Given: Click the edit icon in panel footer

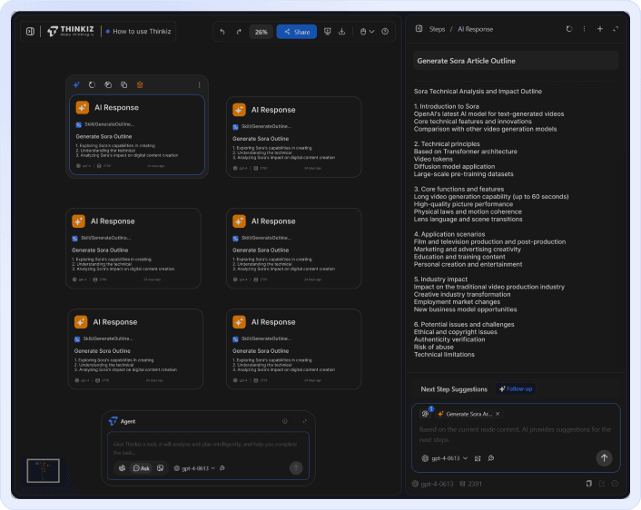Looking at the screenshot, I should (602, 484).
